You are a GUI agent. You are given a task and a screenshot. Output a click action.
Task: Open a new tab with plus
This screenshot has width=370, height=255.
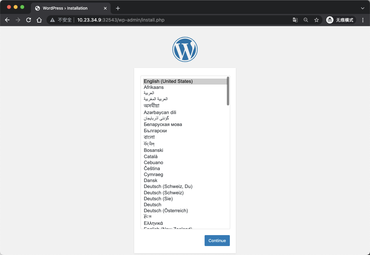(118, 8)
